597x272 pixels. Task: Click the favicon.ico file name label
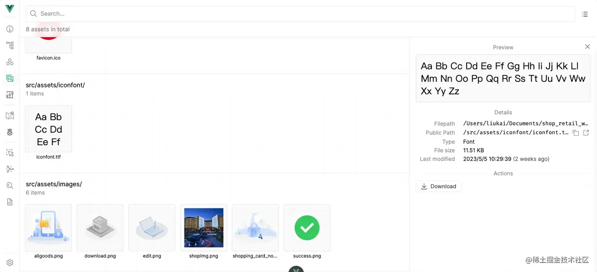49,58
